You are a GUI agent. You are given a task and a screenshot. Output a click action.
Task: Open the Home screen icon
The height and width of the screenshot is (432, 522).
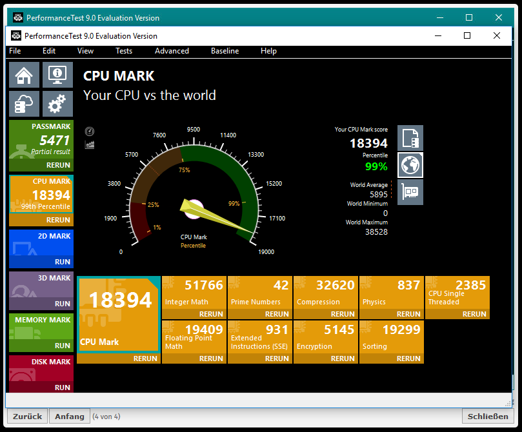coord(24,75)
